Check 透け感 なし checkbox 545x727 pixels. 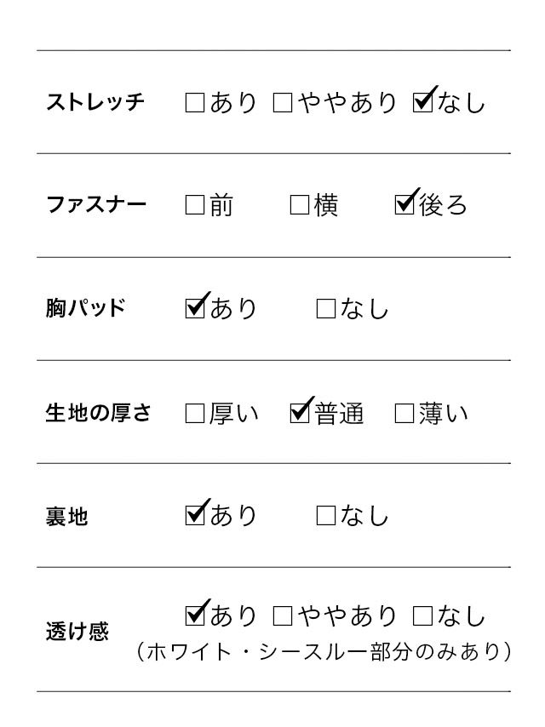point(422,615)
